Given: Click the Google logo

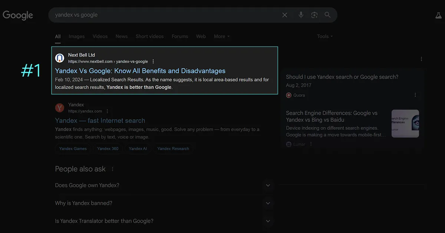Looking at the screenshot, I should click(x=18, y=15).
